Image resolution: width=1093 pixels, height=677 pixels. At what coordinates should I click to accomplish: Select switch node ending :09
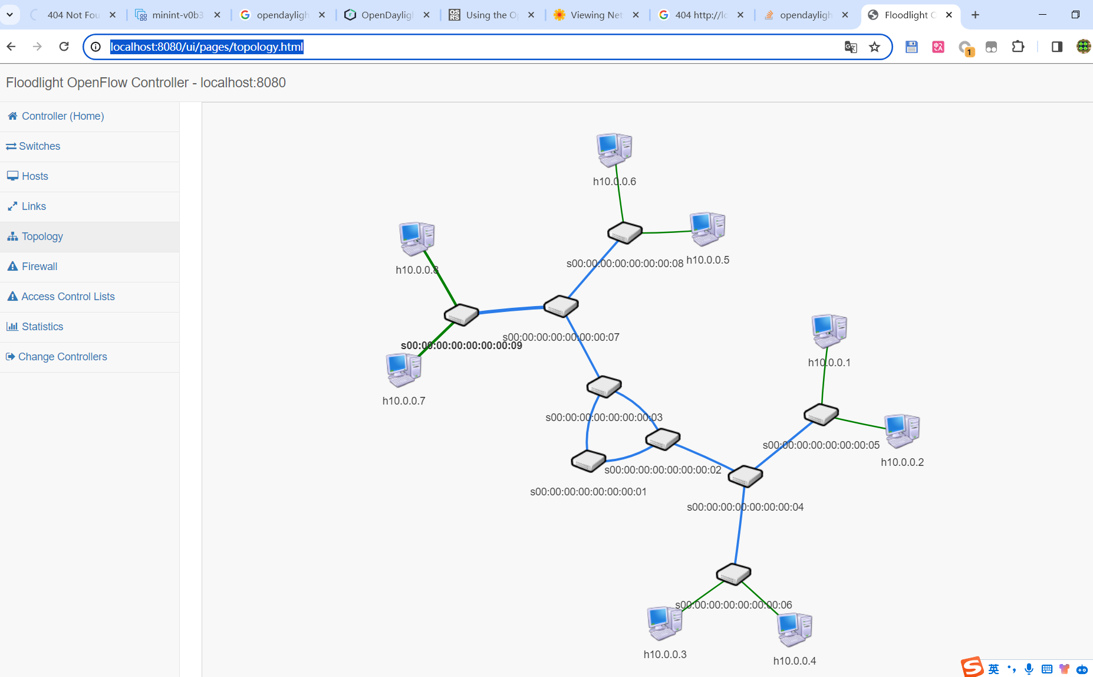click(461, 314)
